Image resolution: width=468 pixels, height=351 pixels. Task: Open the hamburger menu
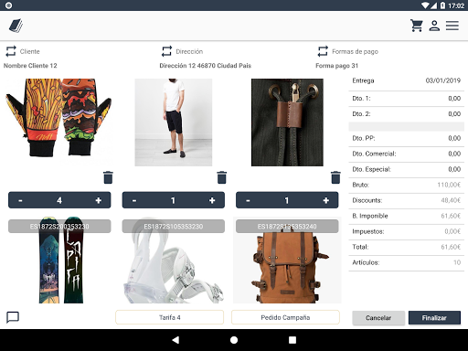tap(452, 26)
